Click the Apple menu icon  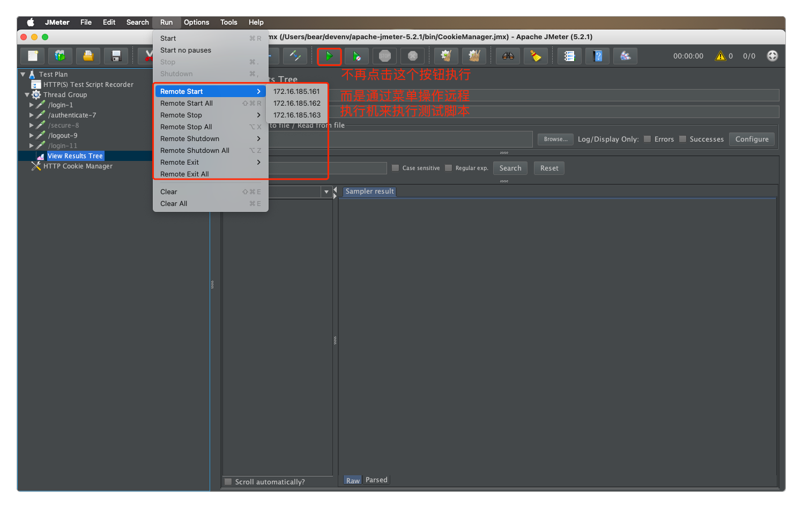pyautogui.click(x=31, y=22)
